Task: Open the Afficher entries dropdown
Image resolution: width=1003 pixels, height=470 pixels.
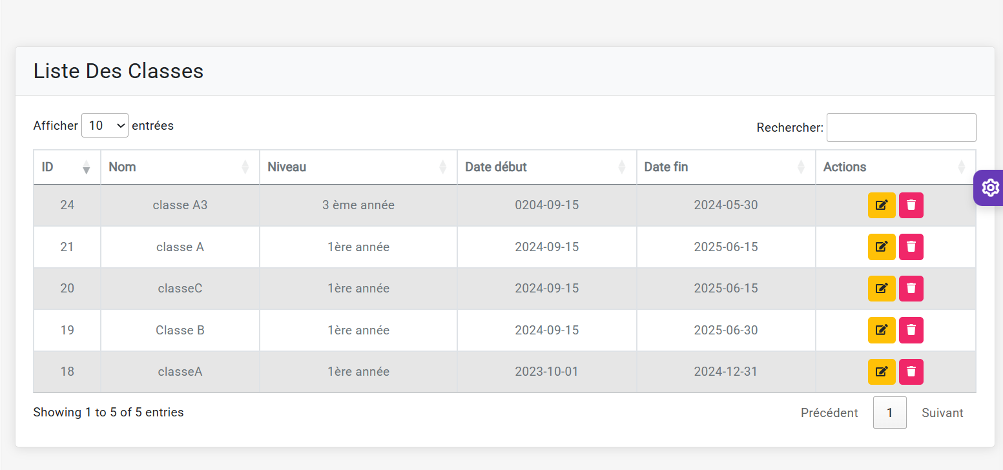Action: point(105,126)
